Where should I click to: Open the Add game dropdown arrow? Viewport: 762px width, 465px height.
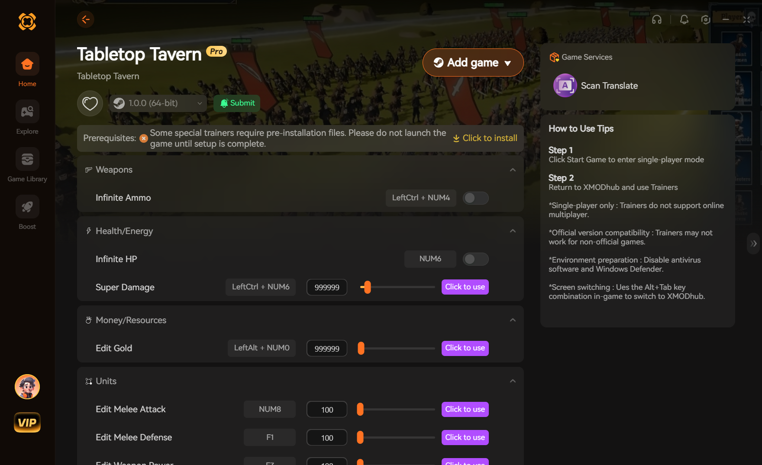coord(508,63)
